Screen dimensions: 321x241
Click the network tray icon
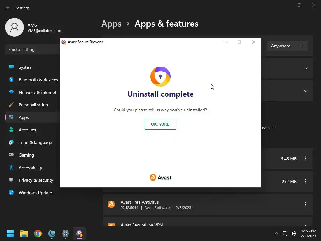285,233
